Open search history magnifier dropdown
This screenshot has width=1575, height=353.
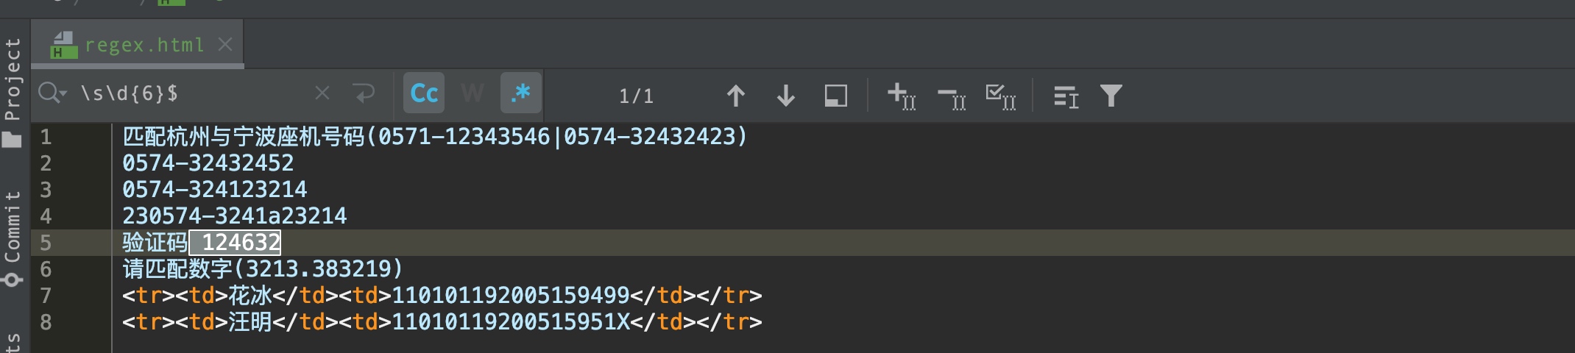coord(52,93)
